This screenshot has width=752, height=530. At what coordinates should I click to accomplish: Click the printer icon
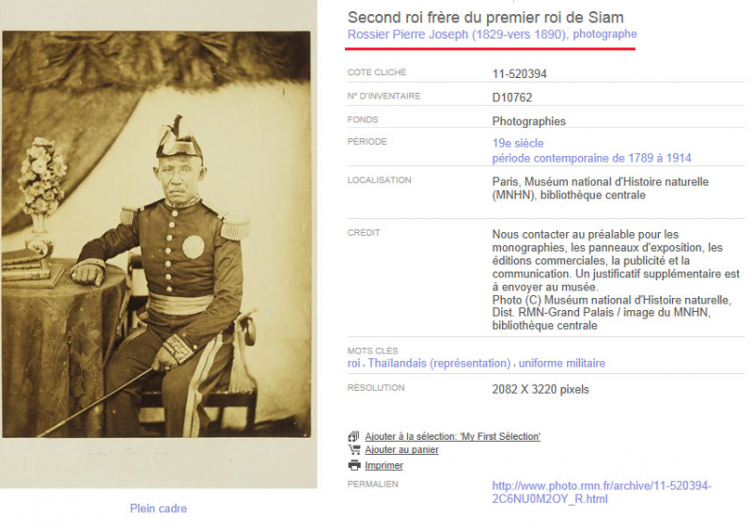click(354, 465)
